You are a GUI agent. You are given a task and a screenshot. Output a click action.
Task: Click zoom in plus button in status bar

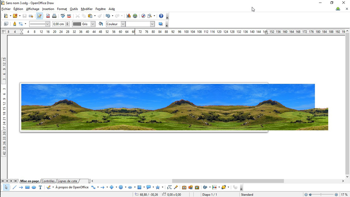point(336,195)
